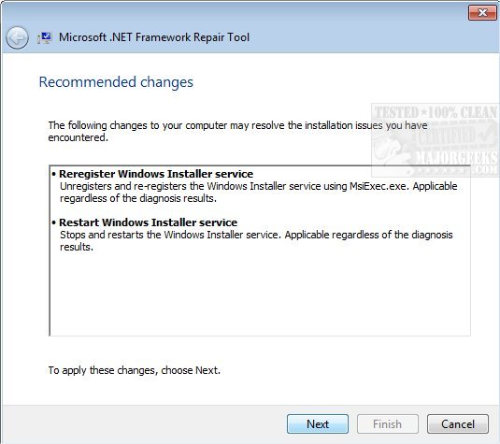
Task: Go back using the round arrow button
Action: point(17,37)
